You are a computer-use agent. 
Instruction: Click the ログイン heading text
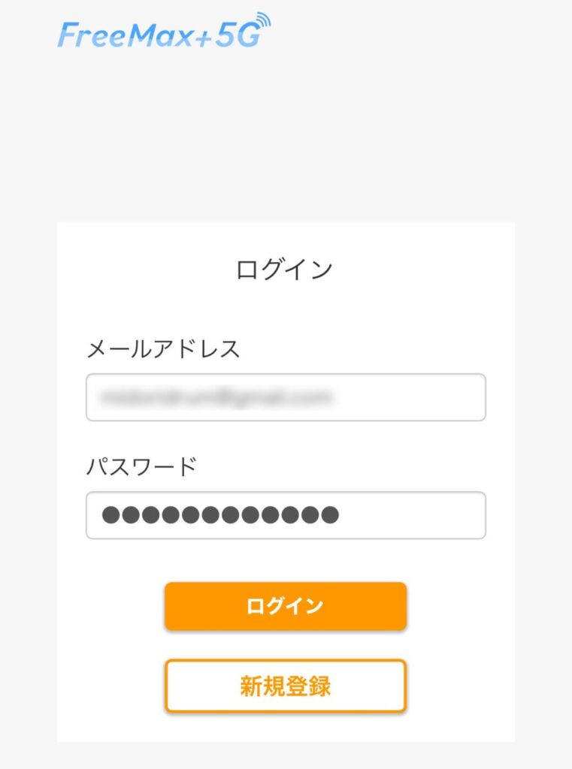284,270
